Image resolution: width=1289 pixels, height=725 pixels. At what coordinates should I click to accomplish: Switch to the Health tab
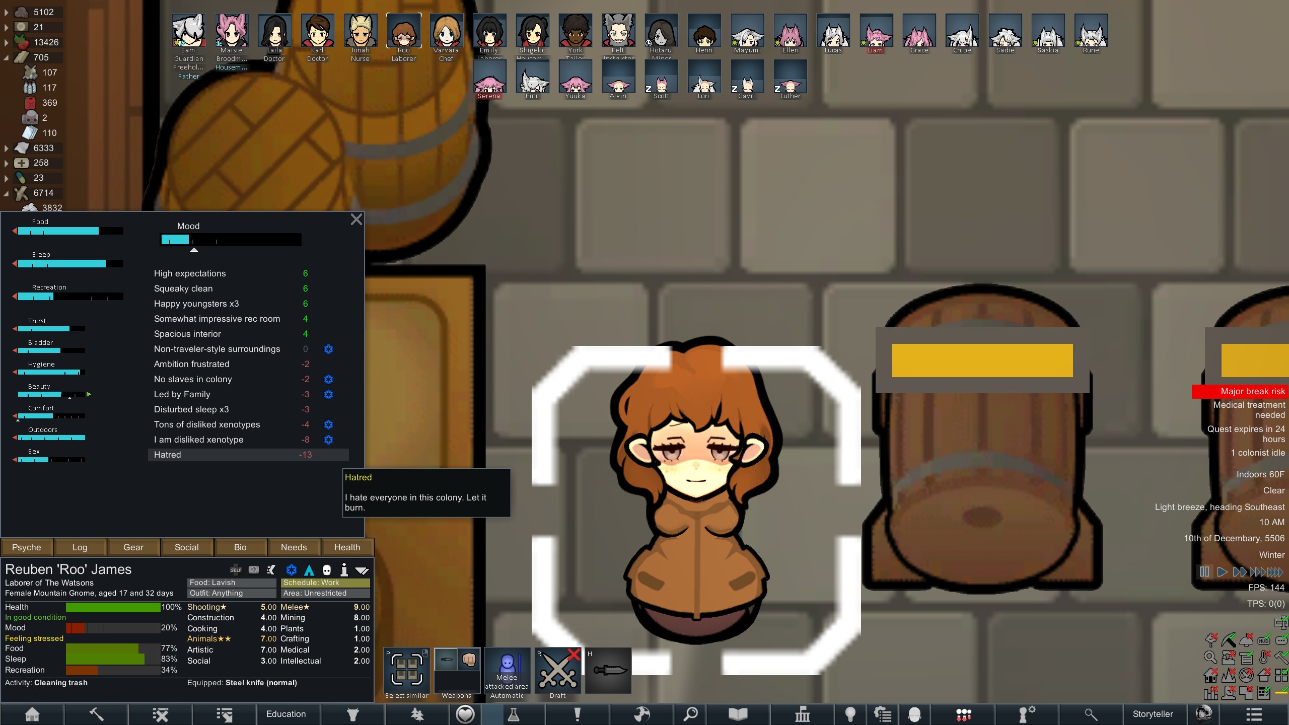pyautogui.click(x=347, y=547)
